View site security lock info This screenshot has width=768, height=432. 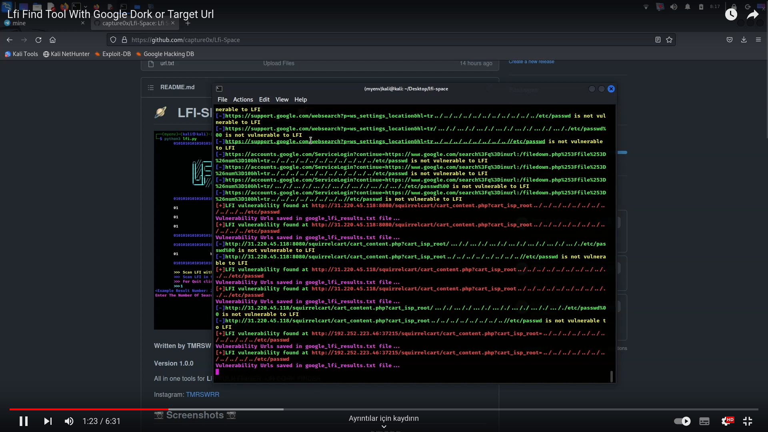point(124,40)
